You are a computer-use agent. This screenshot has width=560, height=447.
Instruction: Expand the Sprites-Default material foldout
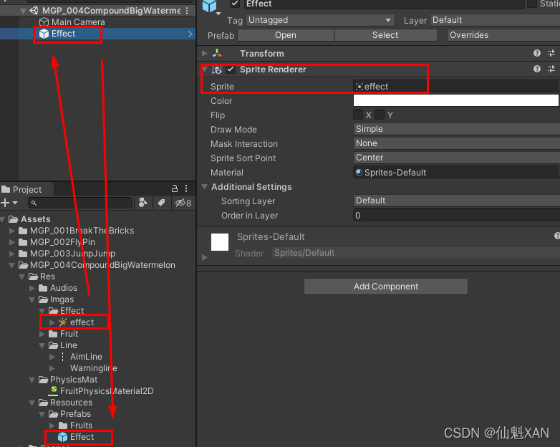point(205,257)
